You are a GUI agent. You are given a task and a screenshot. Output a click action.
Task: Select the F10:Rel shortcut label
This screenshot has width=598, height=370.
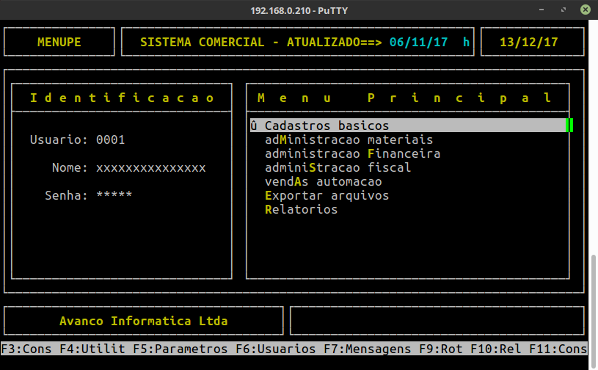click(x=496, y=349)
